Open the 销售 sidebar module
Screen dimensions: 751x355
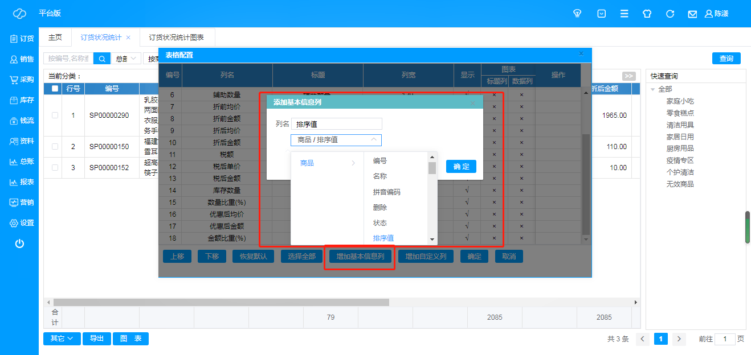[x=22, y=59]
